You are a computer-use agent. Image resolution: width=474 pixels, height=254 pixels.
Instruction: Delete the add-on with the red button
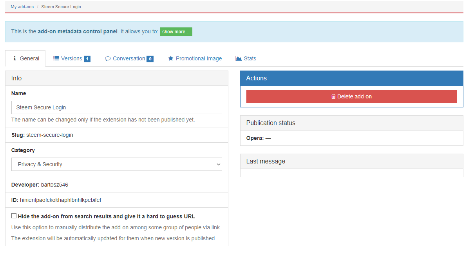pos(351,96)
